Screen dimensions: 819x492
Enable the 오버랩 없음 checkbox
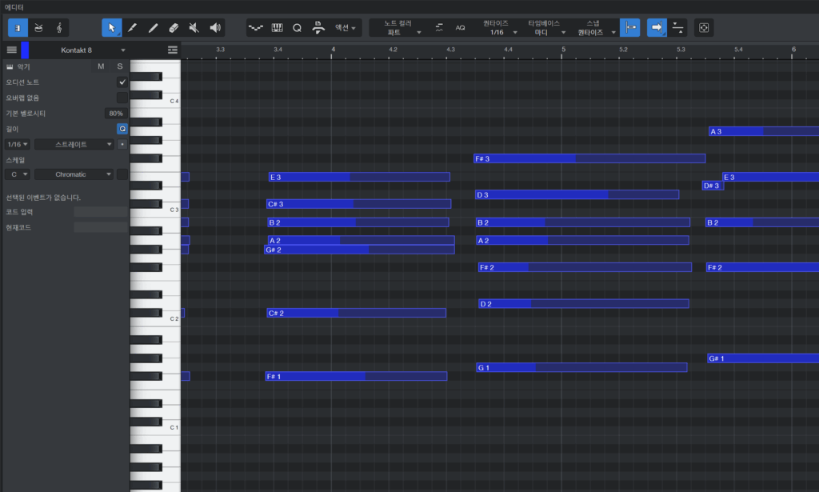[x=122, y=98]
